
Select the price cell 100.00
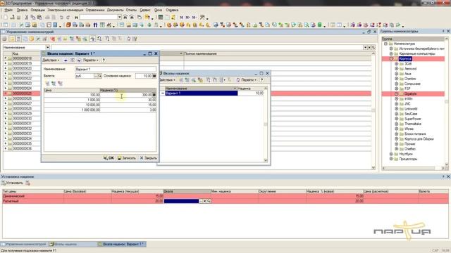pos(72,95)
